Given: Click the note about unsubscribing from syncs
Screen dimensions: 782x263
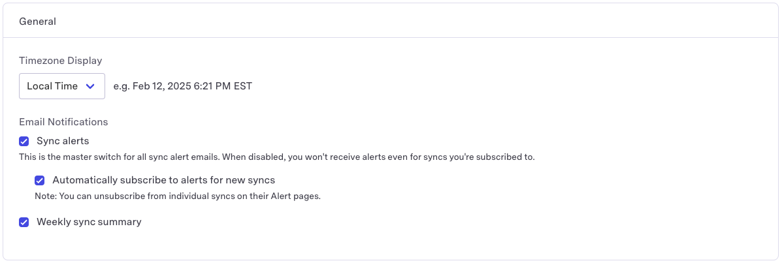Looking at the screenshot, I should [x=177, y=196].
